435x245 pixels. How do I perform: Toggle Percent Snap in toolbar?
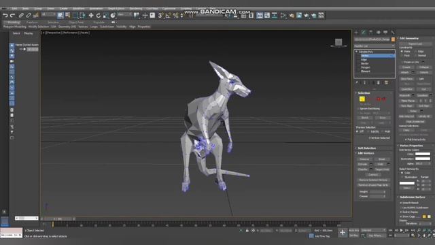point(175,16)
